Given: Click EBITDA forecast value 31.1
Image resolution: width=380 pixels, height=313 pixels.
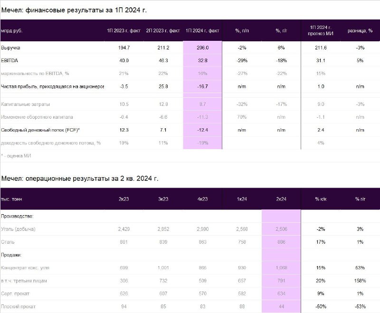Looking at the screenshot, I should (x=321, y=61).
